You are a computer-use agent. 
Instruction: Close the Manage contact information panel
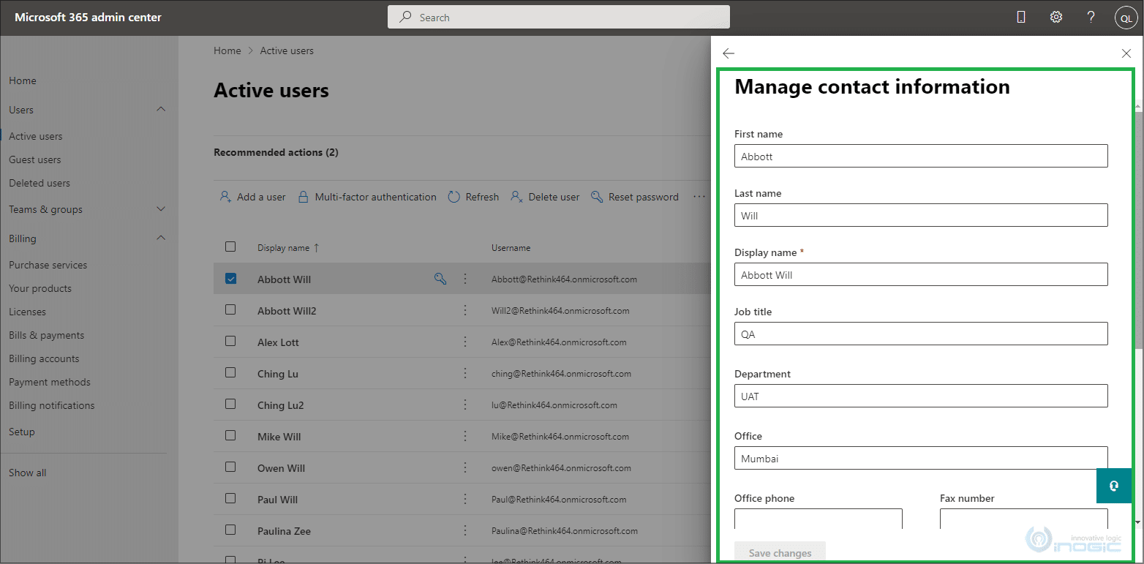1126,53
